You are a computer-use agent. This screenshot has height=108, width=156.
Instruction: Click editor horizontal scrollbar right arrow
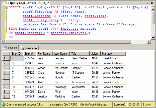[x=149, y=42]
